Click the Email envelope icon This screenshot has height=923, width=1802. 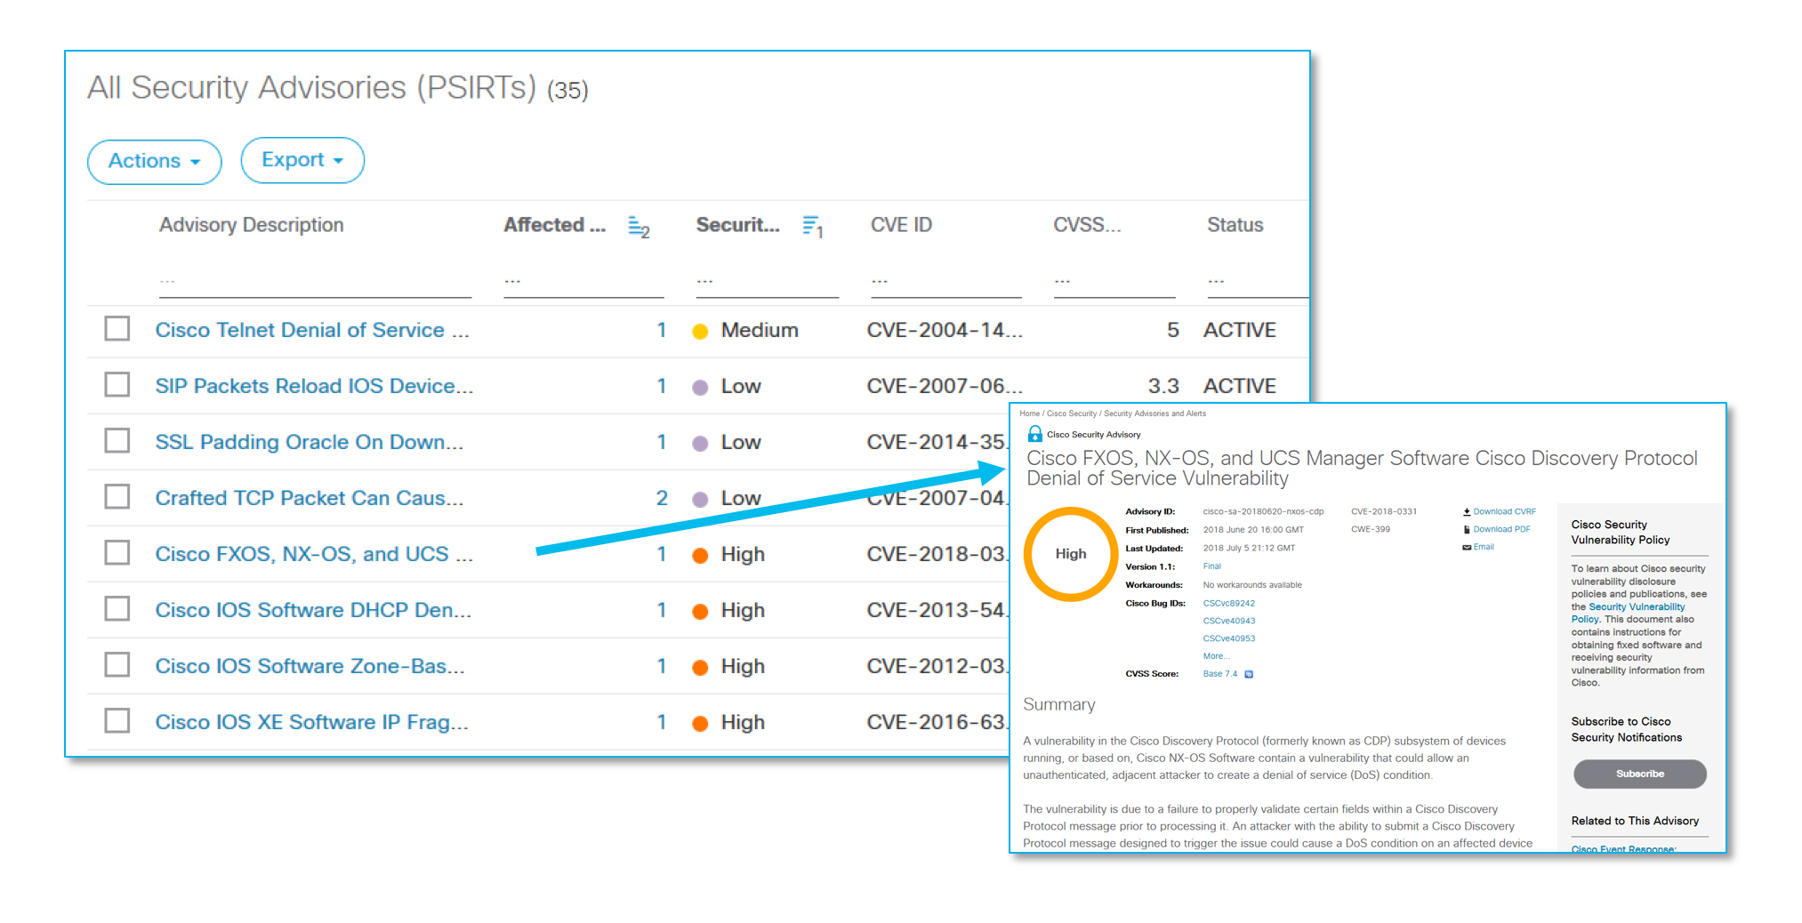1467,548
